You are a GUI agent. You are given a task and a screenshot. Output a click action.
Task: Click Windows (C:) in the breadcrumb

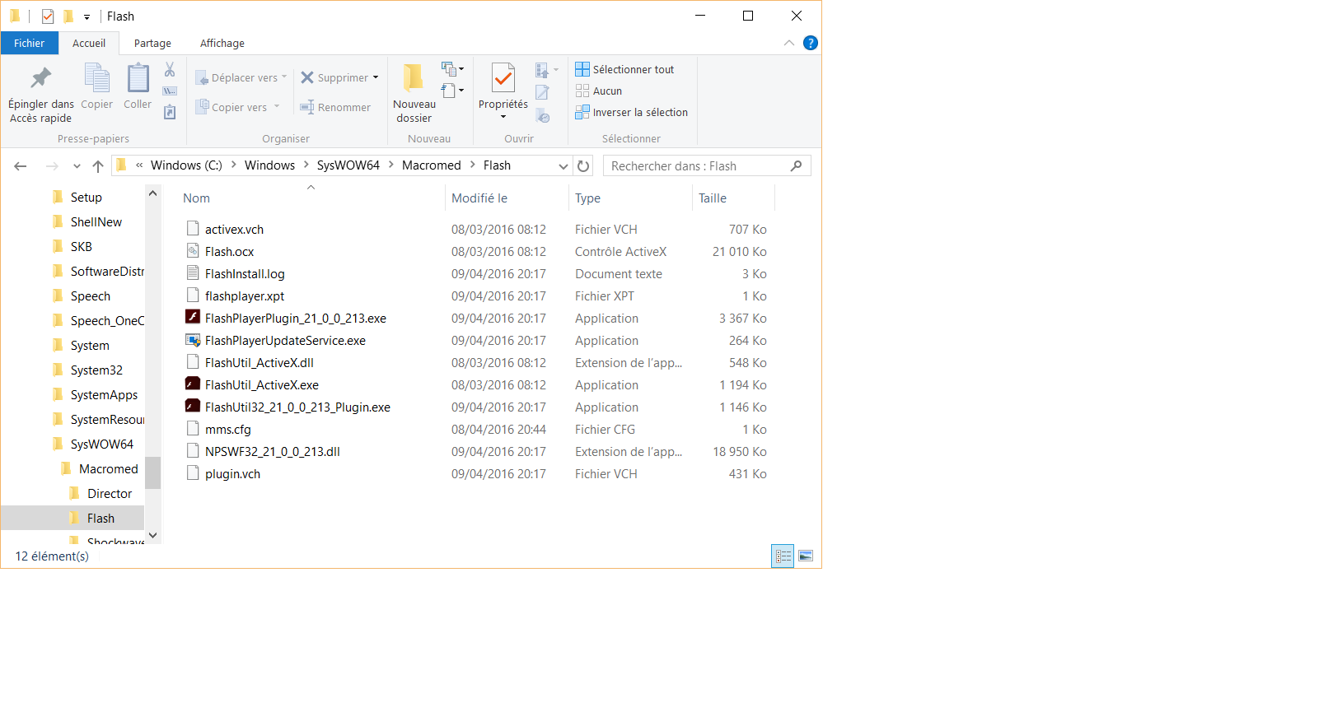[186, 165]
